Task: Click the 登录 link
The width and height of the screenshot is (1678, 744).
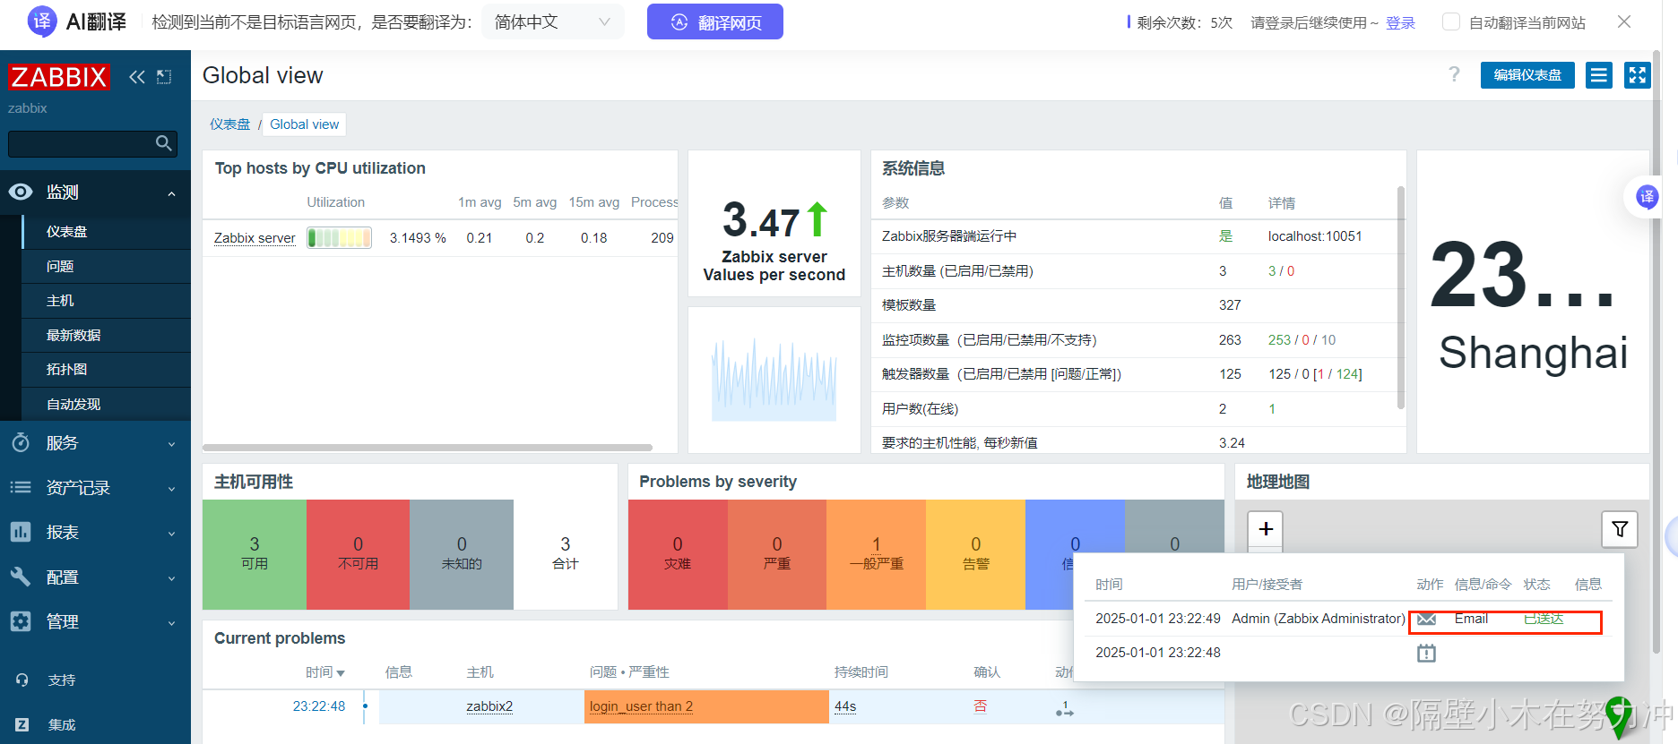Action: coord(1400,22)
